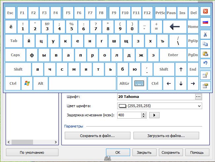Image resolution: width=215 pixels, height=162 pixels.
Task: Click the 'ё' key
Action: point(11,27)
